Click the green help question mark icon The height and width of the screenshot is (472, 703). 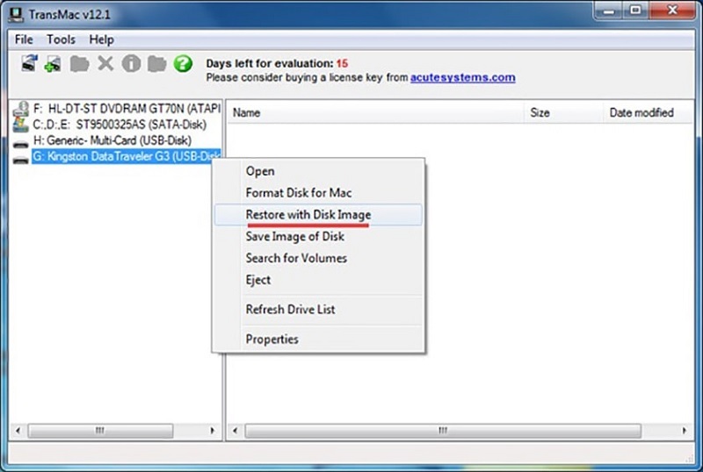click(x=183, y=63)
